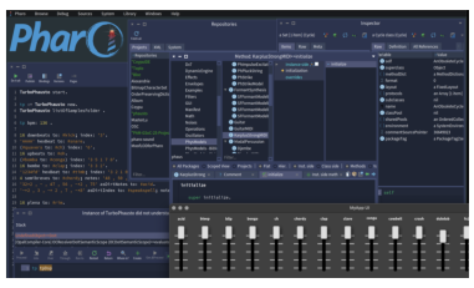Open the Sources menu
Viewport: 474px width, 288px height.
[x=85, y=14]
